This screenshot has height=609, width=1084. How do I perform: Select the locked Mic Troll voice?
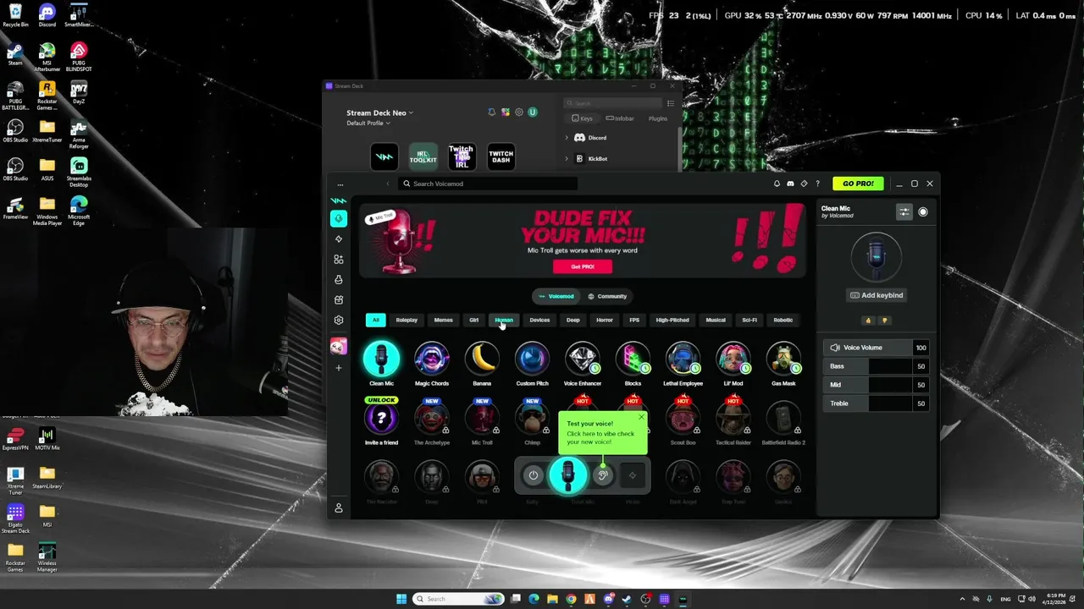[x=482, y=418]
